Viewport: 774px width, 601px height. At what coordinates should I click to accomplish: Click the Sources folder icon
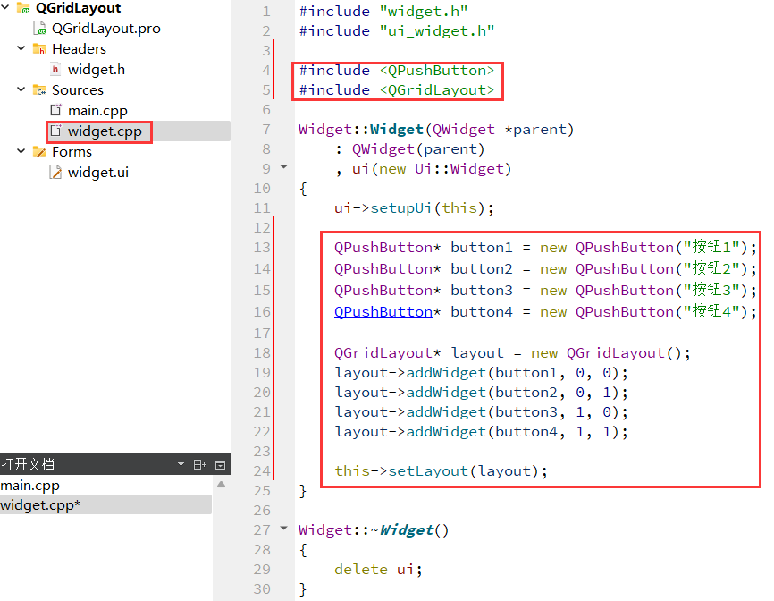(x=39, y=89)
